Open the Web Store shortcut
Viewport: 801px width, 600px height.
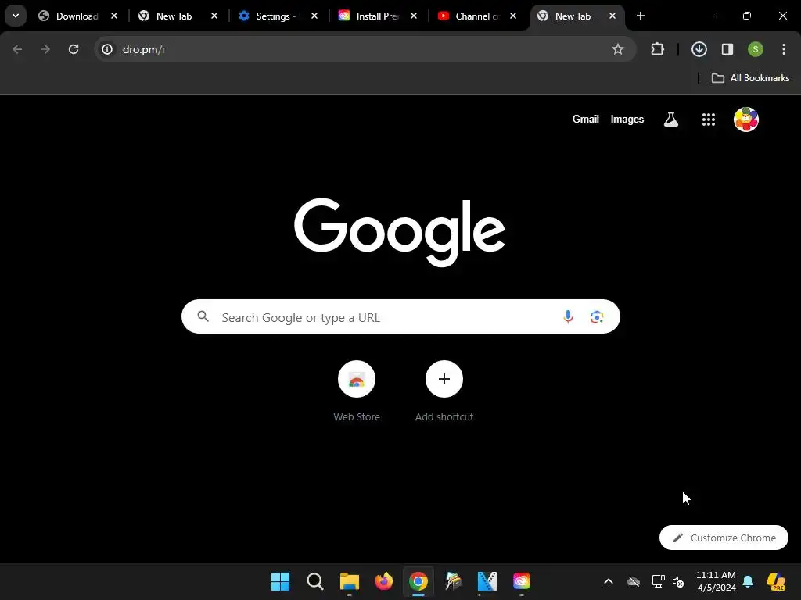tap(357, 391)
